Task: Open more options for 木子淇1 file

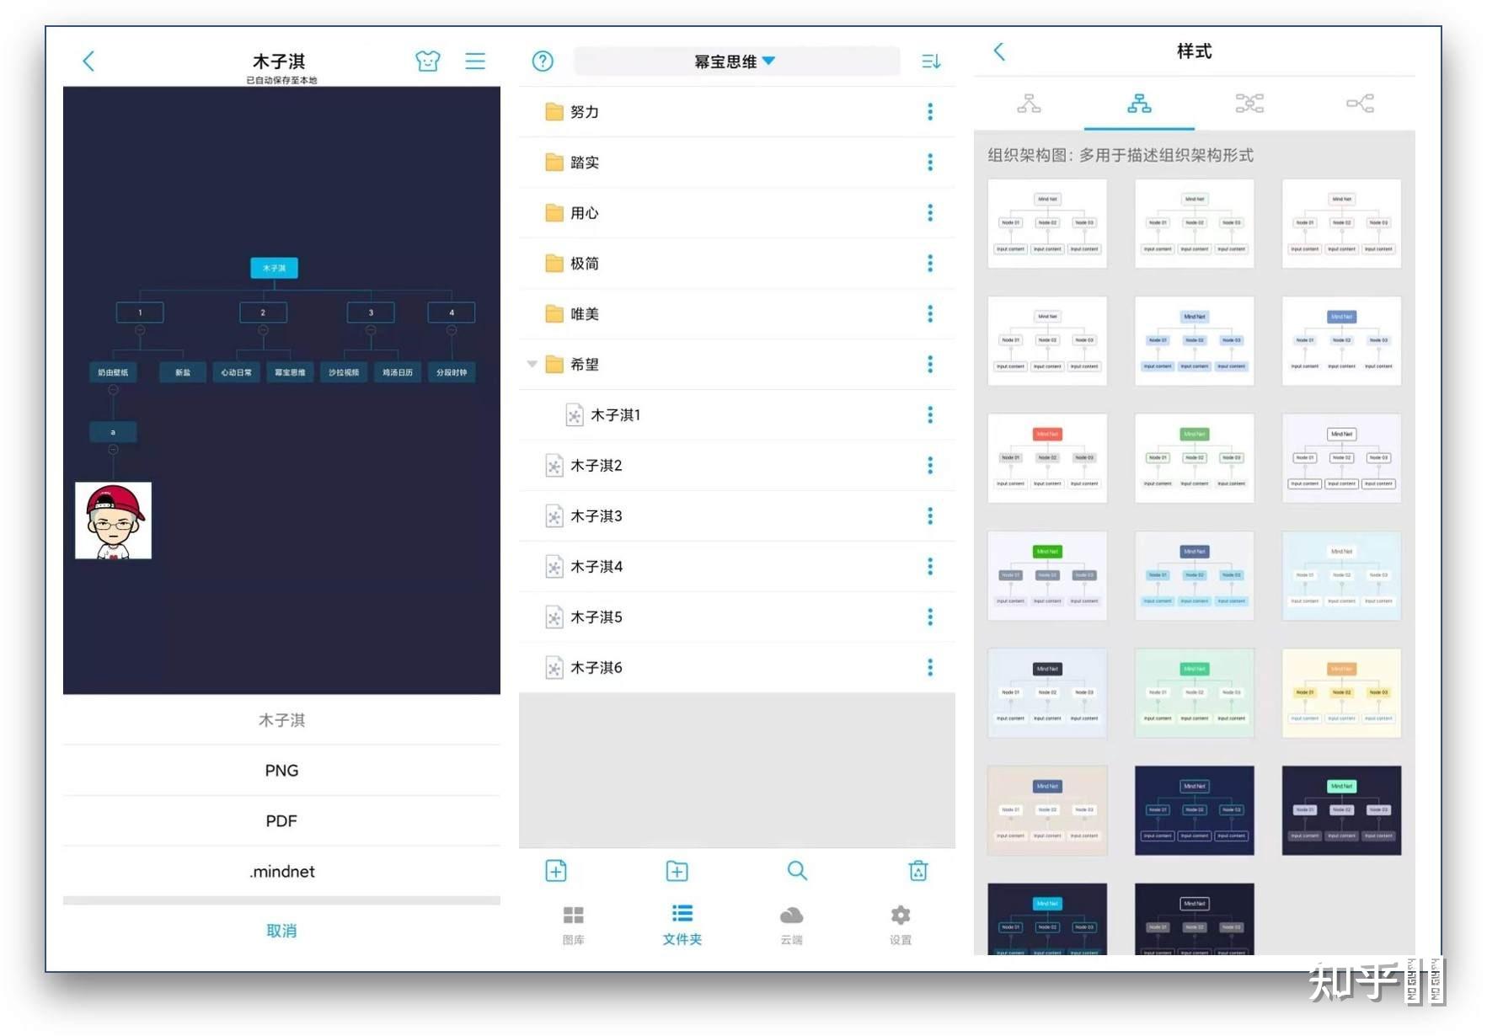Action: pyautogui.click(x=930, y=414)
